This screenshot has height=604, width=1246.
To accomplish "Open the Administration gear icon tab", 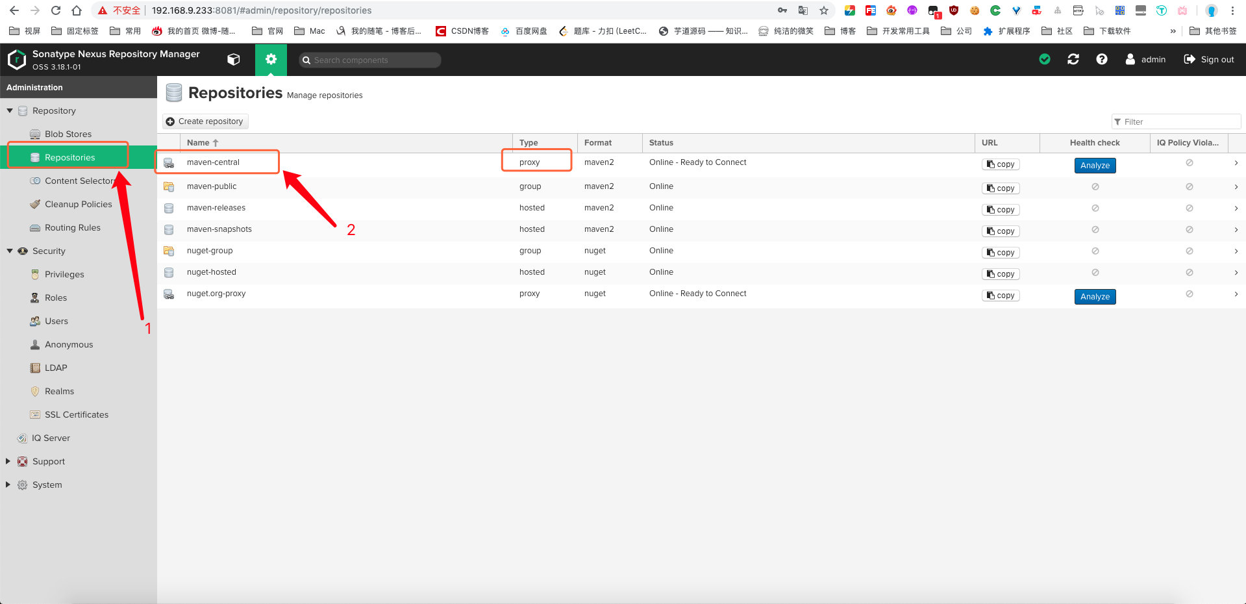I will coord(271,60).
